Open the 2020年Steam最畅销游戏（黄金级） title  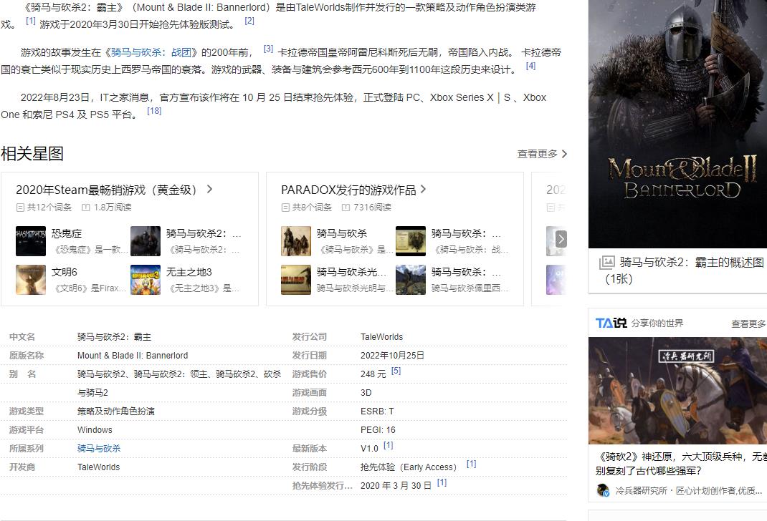tap(105, 190)
